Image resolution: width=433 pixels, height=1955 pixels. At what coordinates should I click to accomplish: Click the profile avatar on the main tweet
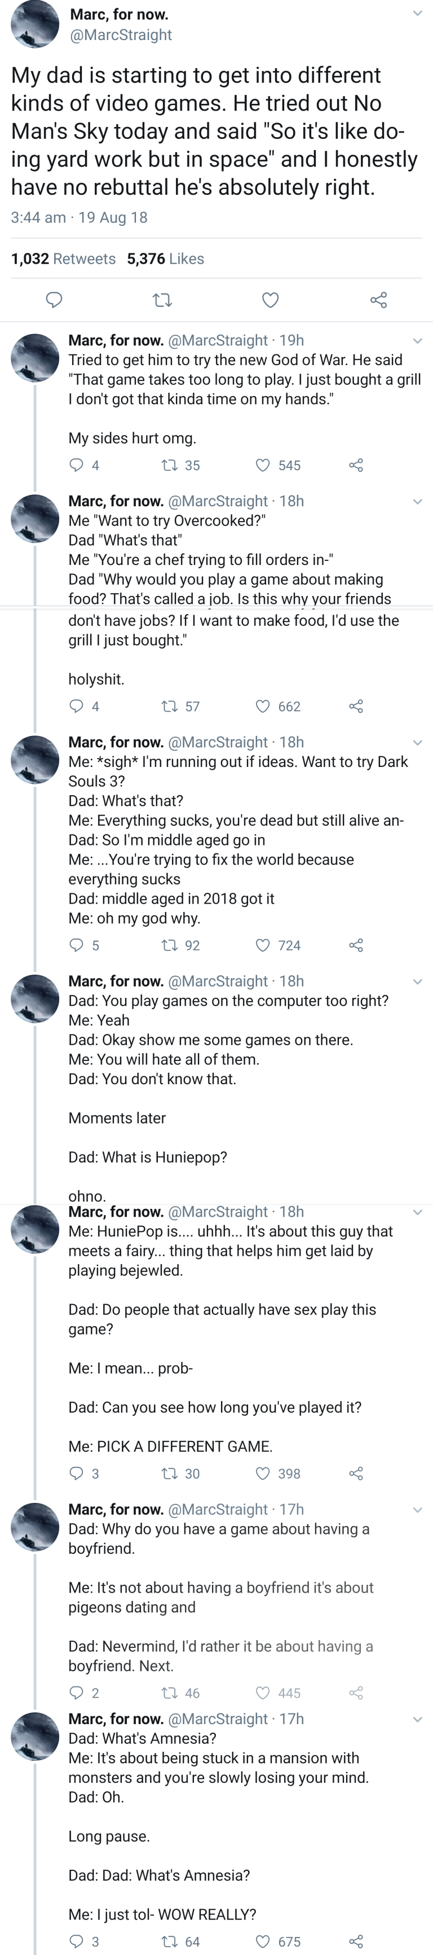click(35, 24)
